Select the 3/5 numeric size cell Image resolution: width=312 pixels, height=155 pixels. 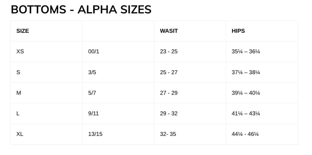pos(118,72)
